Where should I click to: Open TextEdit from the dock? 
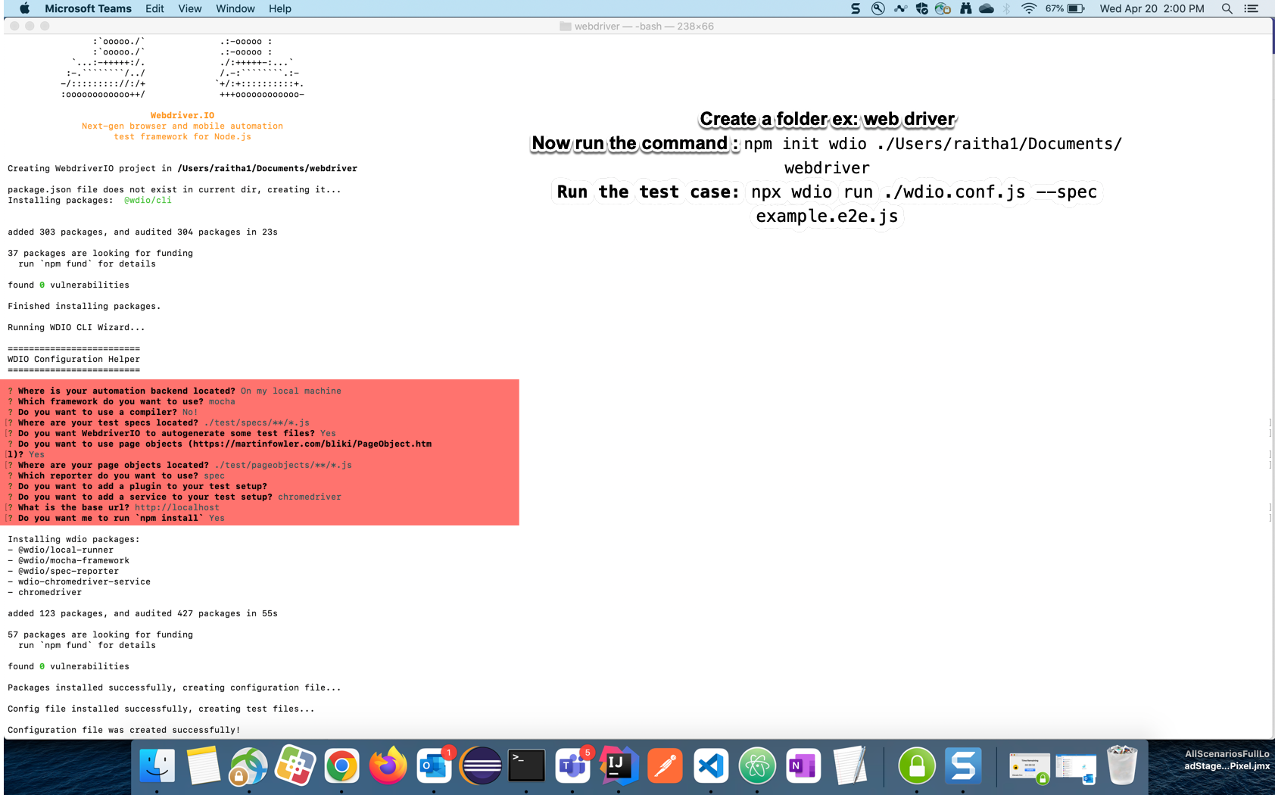click(849, 766)
